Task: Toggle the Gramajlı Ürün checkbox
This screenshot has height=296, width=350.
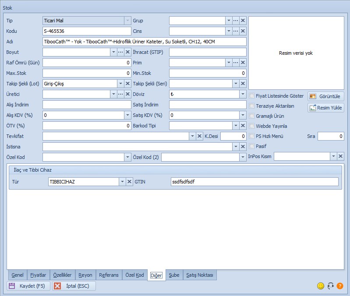Action: (252, 116)
